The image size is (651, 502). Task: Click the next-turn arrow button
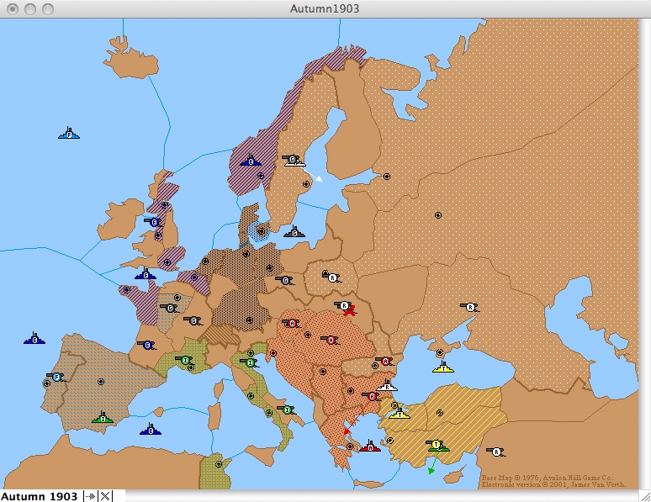(x=90, y=496)
